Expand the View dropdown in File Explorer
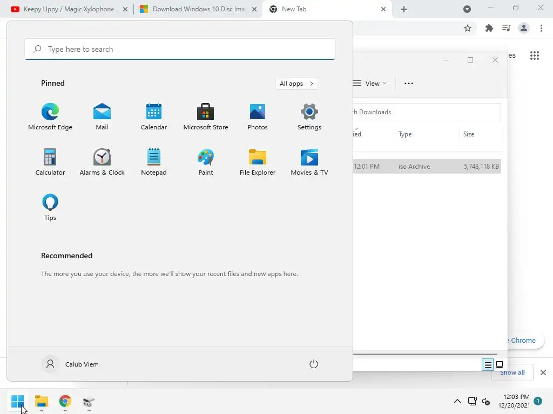The height and width of the screenshot is (414, 553). click(x=370, y=84)
